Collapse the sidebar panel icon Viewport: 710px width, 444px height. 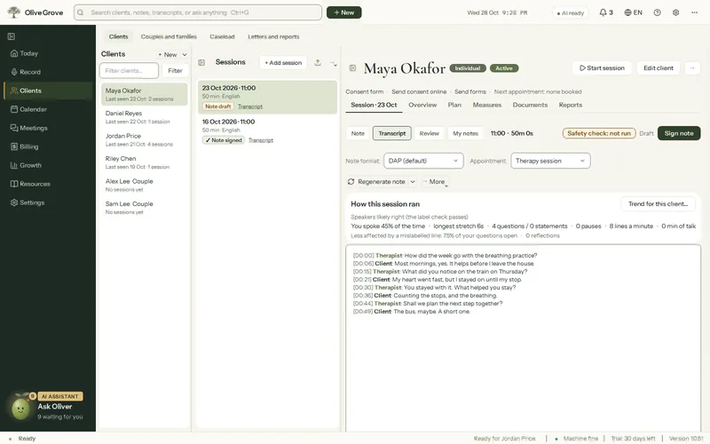point(12,36)
